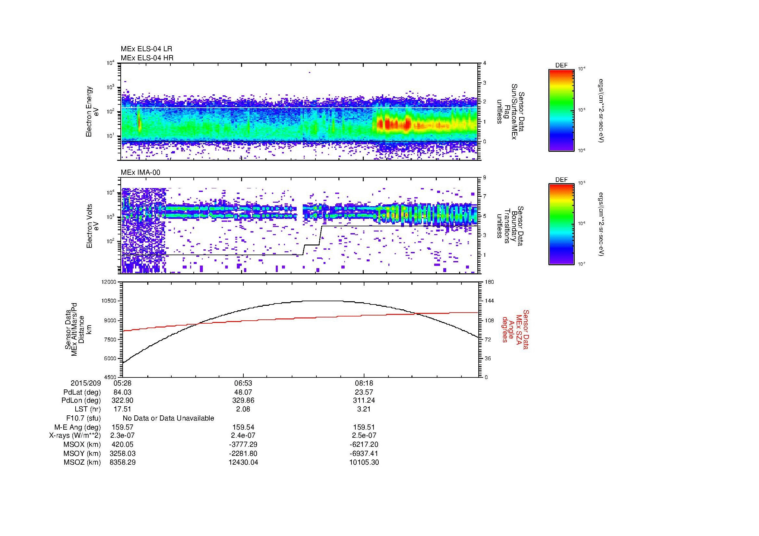Click the MSOY value '3258.03'

click(x=122, y=453)
